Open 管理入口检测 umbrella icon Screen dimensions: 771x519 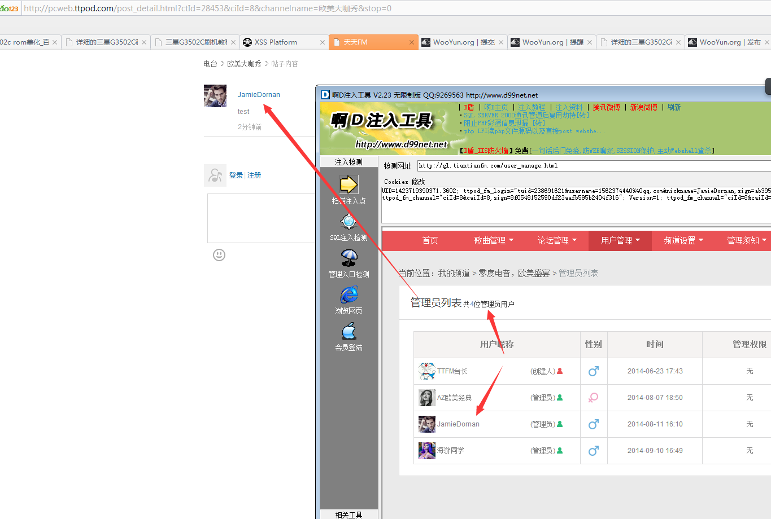(349, 258)
